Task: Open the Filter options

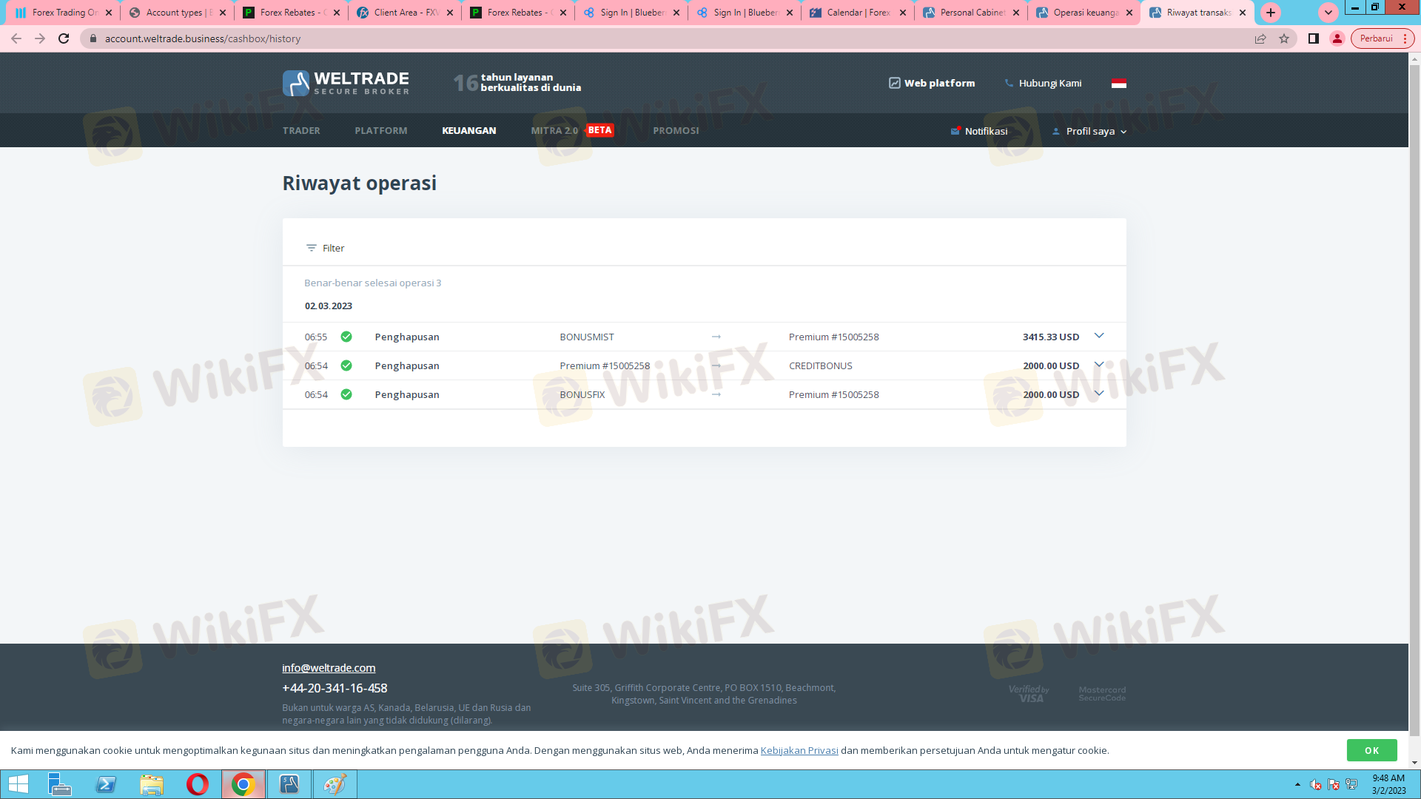Action: [x=325, y=248]
